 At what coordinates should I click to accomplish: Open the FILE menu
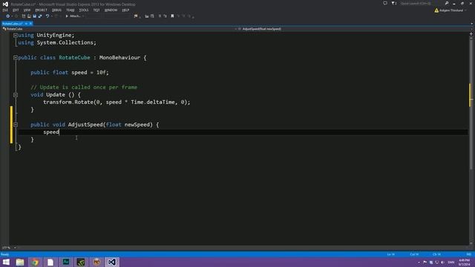coord(5,10)
